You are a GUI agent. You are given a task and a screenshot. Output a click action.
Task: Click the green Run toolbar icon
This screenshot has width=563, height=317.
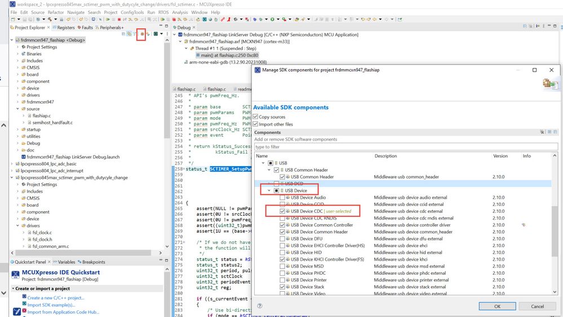coord(272,19)
